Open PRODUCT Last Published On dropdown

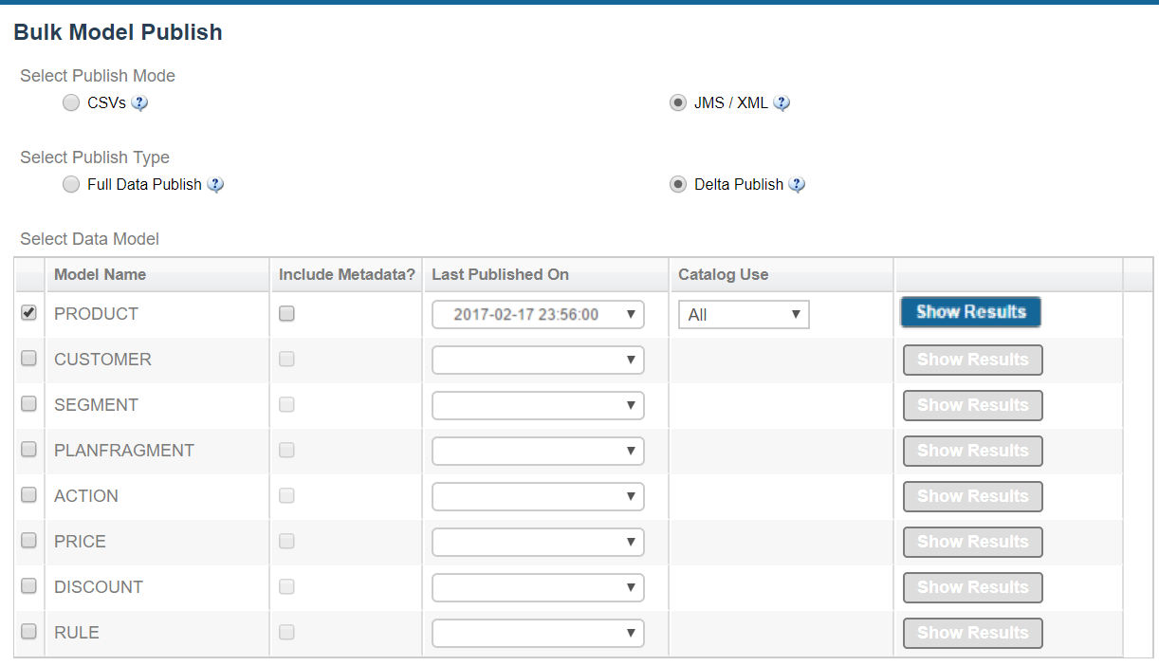[538, 315]
